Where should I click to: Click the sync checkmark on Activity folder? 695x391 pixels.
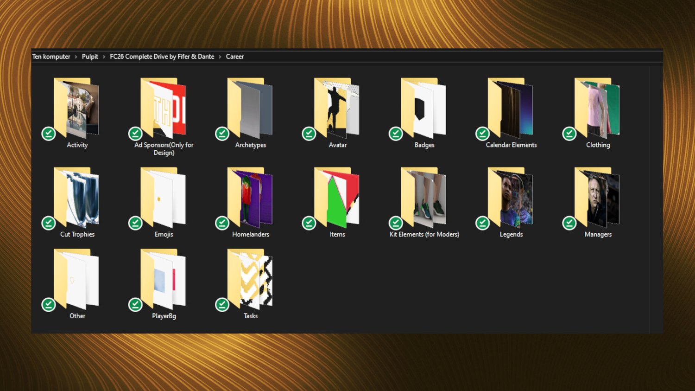(x=49, y=134)
